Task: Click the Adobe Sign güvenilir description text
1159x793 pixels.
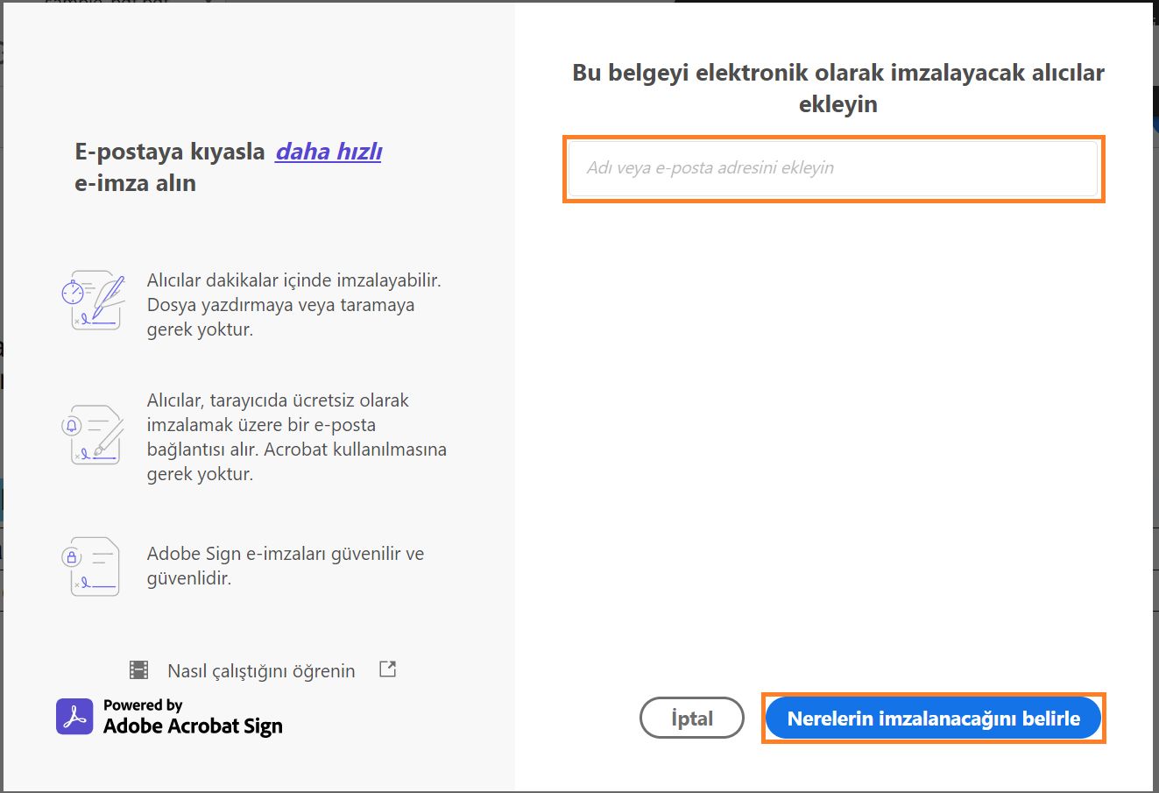Action: click(285, 566)
